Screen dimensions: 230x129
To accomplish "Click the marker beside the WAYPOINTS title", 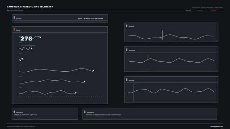I will [14, 112].
